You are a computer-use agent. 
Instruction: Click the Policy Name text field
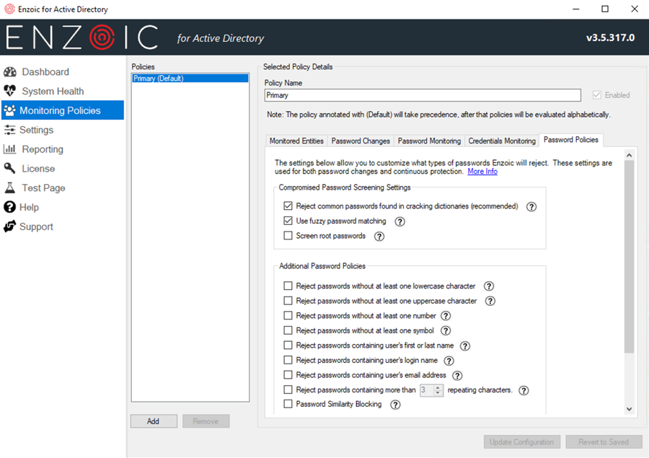point(422,95)
